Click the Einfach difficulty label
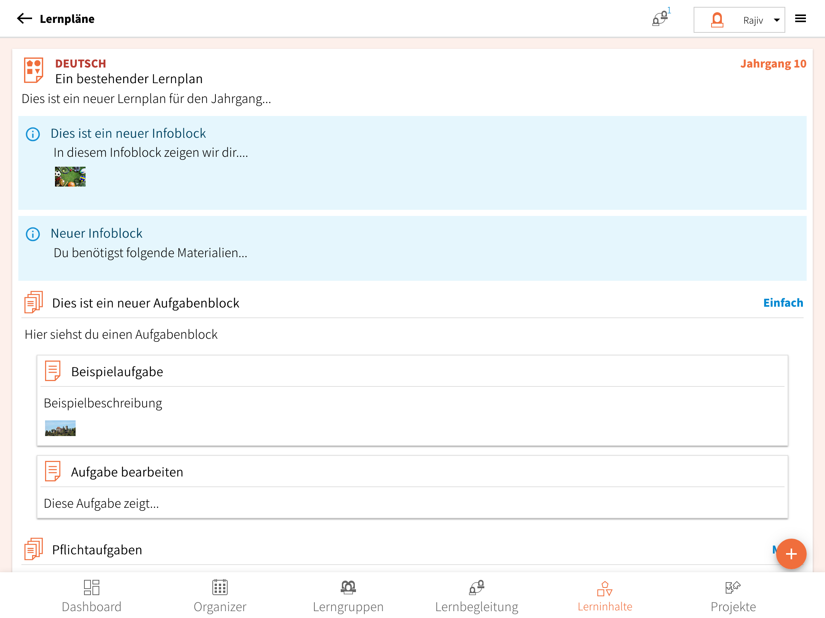825x618 pixels. [x=783, y=303]
